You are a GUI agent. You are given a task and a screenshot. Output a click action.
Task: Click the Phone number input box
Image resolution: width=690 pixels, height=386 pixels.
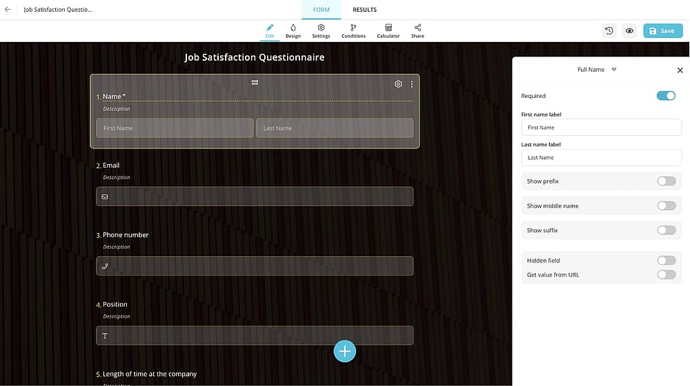255,266
